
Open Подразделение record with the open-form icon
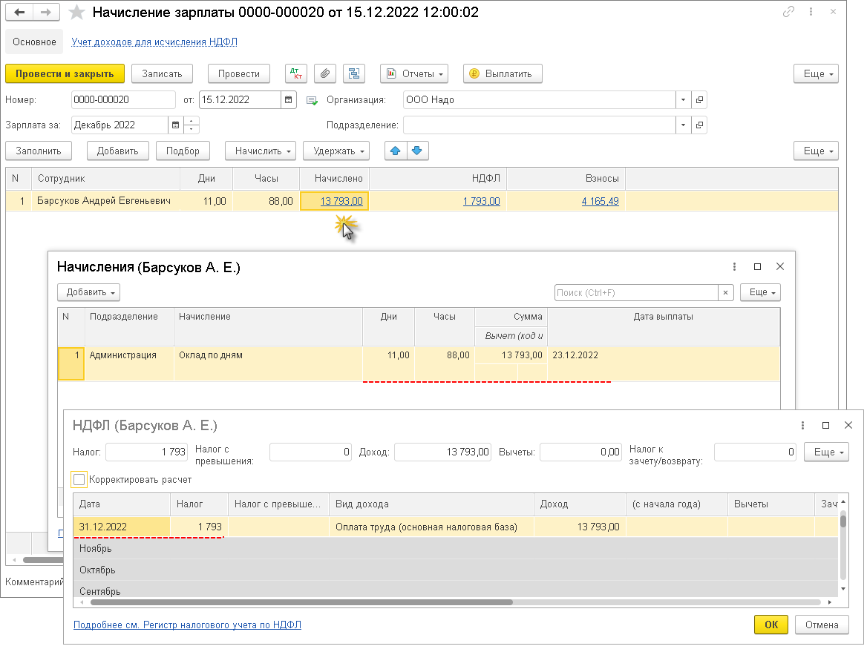pos(699,125)
